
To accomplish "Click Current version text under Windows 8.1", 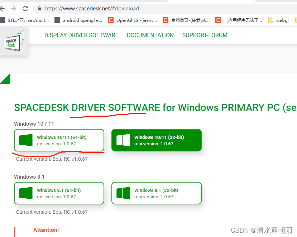I will 52,212.
